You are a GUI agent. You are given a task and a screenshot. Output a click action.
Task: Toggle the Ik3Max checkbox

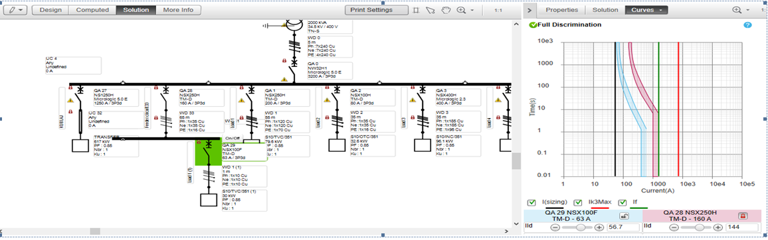[577, 202]
